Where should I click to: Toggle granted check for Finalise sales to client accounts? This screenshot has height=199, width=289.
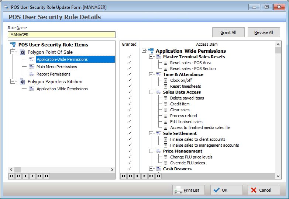coord(130,139)
